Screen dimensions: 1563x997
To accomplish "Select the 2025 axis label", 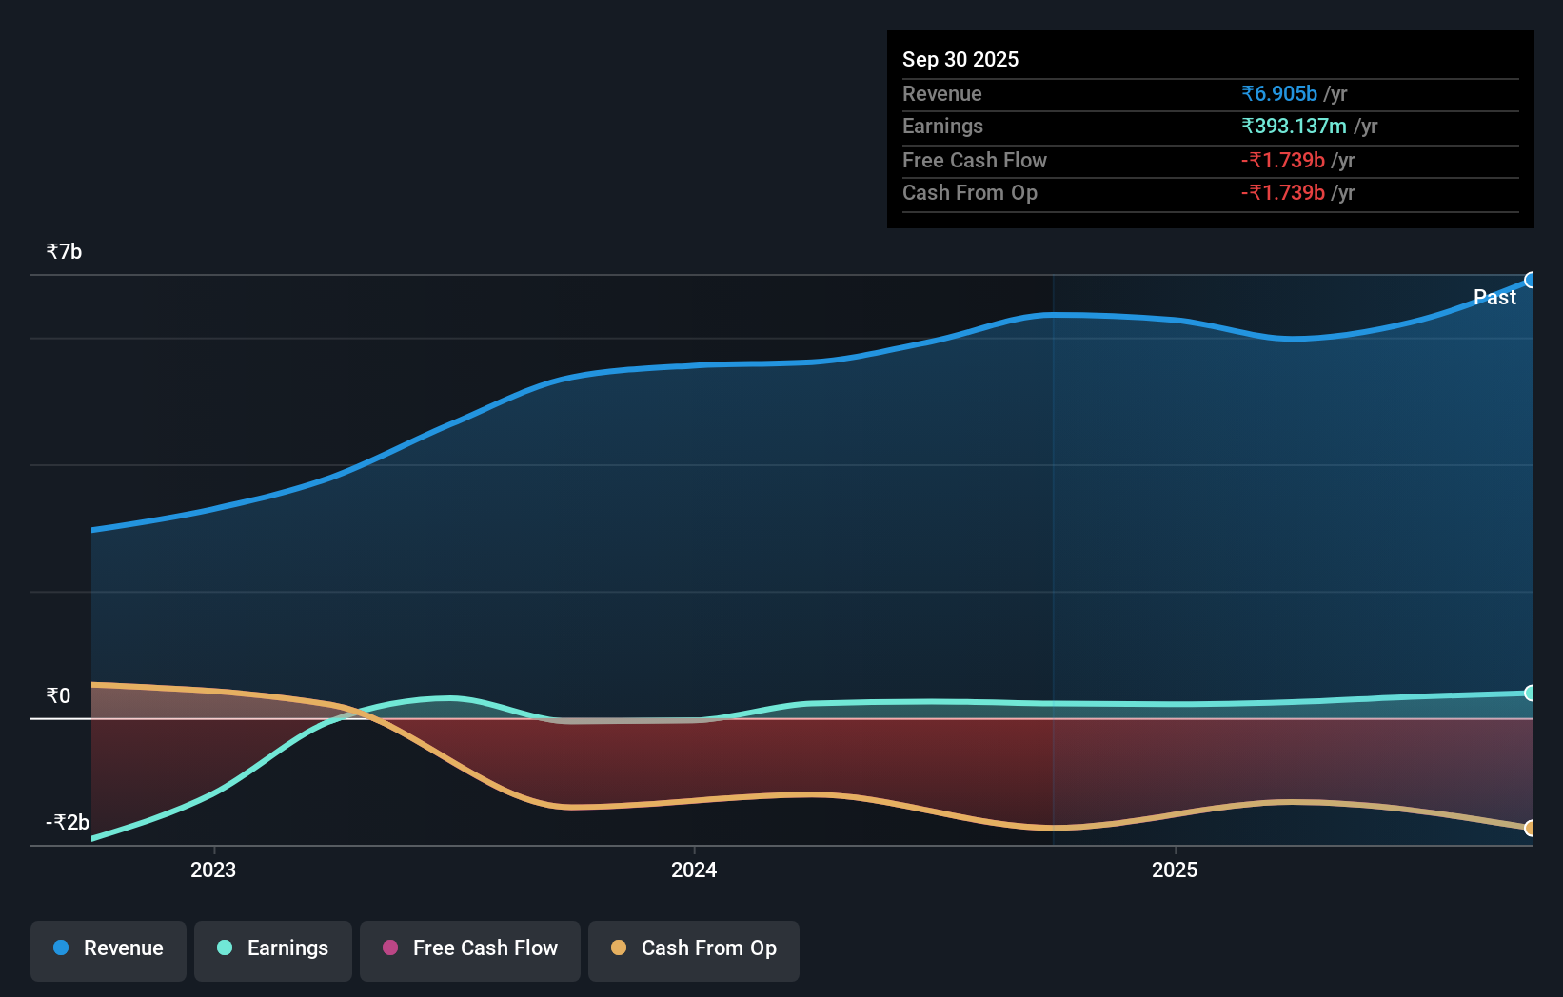I will pos(1175,870).
